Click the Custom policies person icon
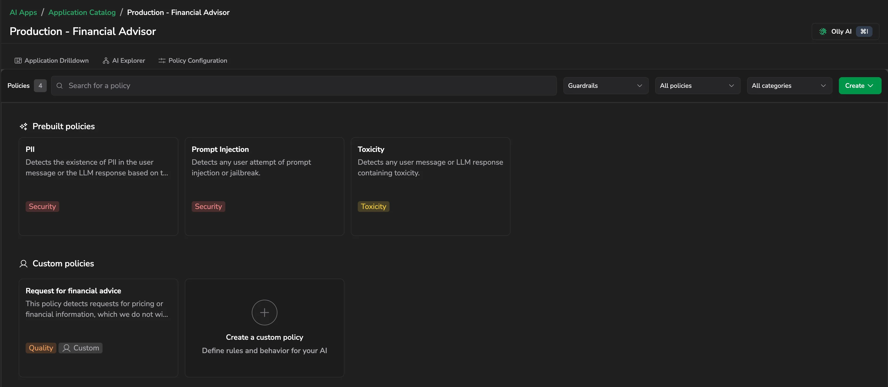Screen dimensions: 888x387 [x=23, y=264]
